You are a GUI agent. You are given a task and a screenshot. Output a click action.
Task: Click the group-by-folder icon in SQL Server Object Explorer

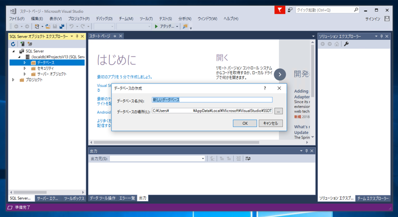30,44
